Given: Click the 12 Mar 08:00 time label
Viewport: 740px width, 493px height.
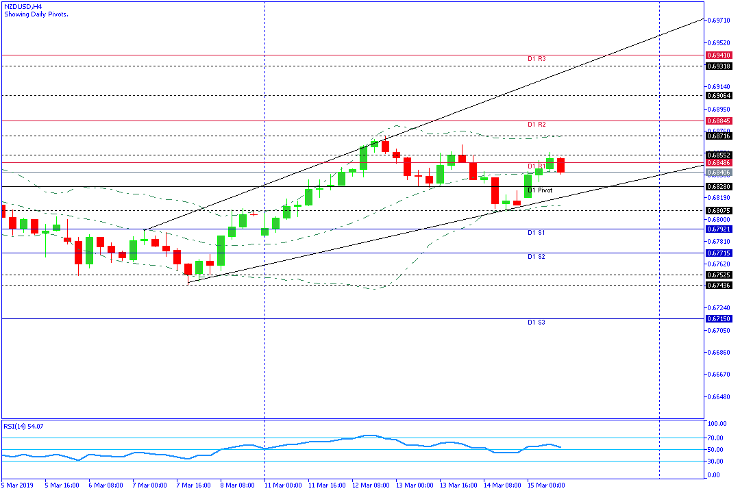Looking at the screenshot, I should coord(371,485).
